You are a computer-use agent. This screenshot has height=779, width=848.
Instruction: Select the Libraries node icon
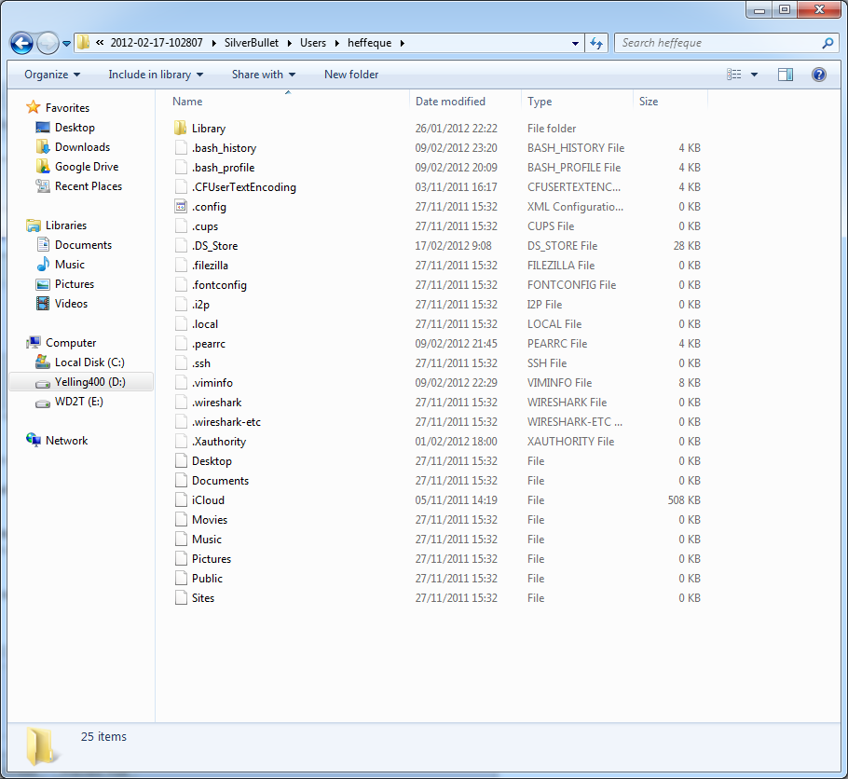coord(33,225)
